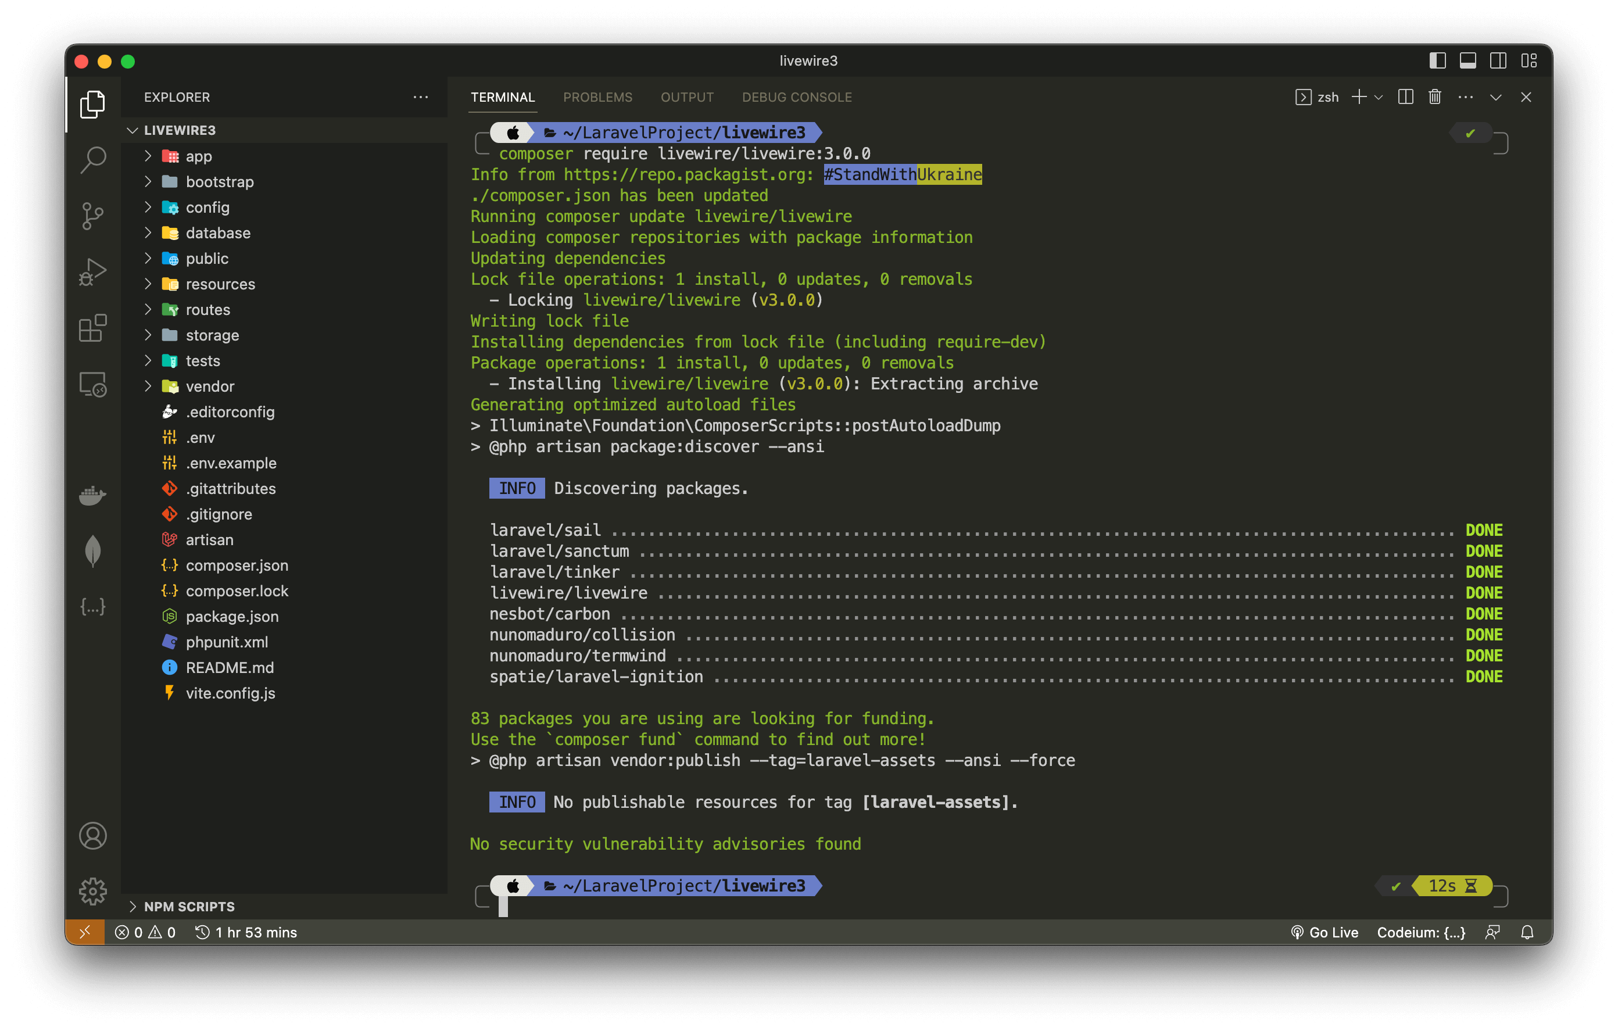Open the Accounts menu icon
The image size is (1618, 1031).
93,835
